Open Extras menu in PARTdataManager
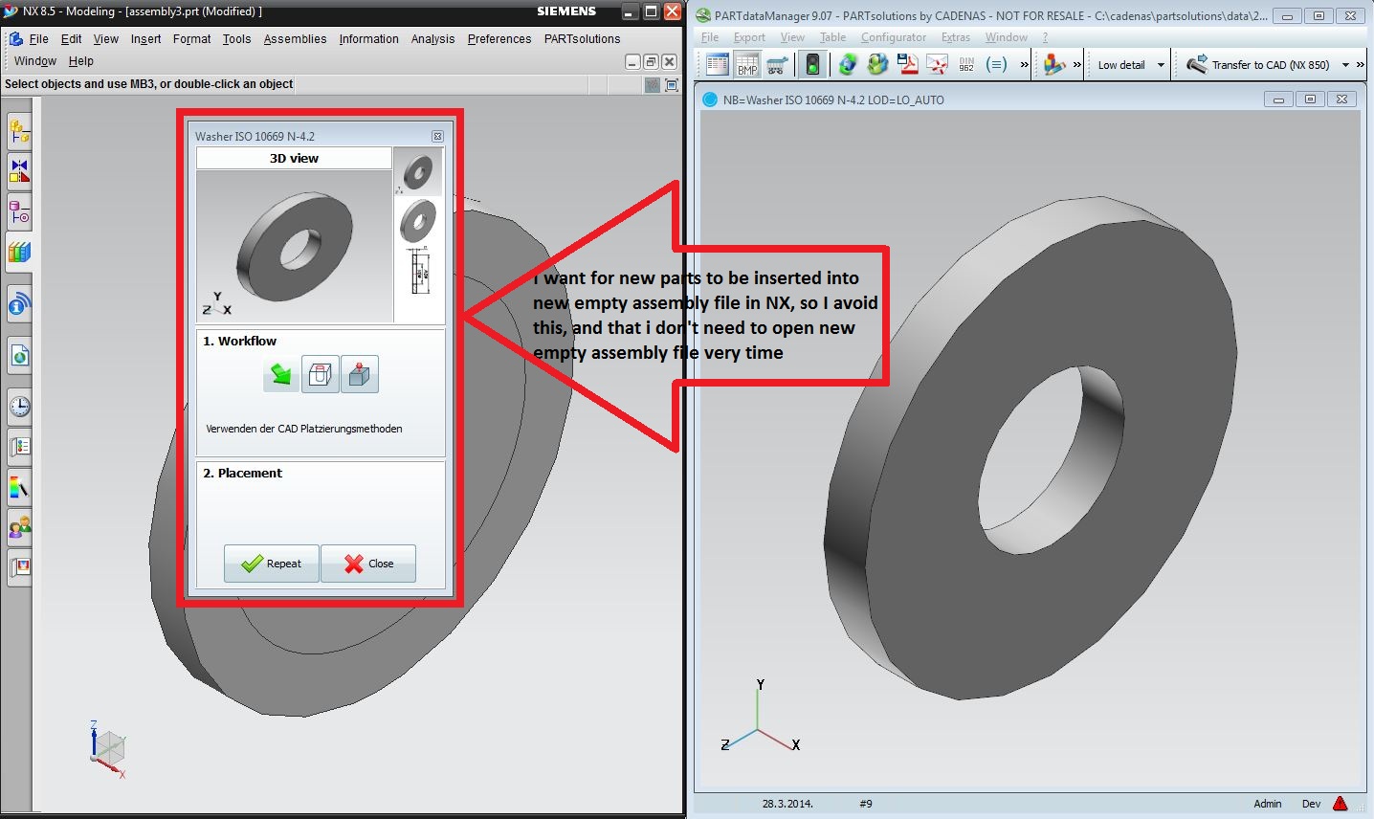Screen dimensions: 1374x819 [956, 37]
